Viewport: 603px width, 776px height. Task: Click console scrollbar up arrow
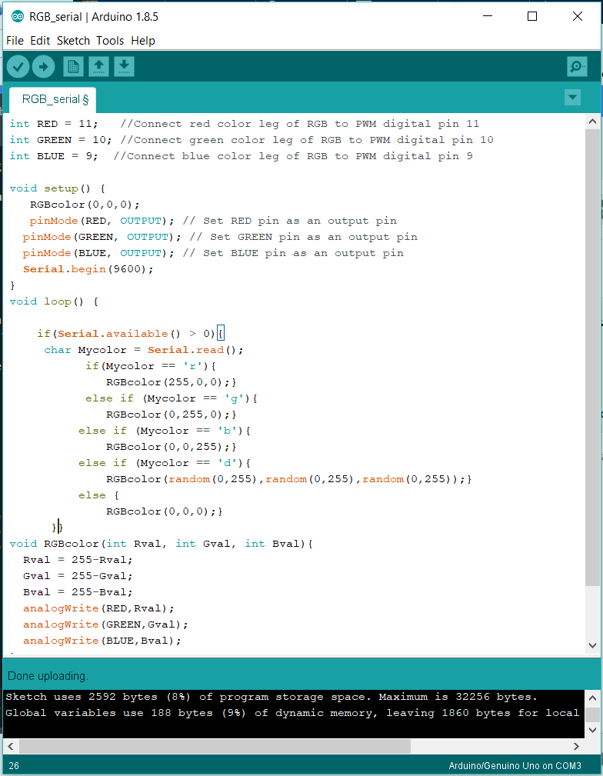[x=592, y=698]
